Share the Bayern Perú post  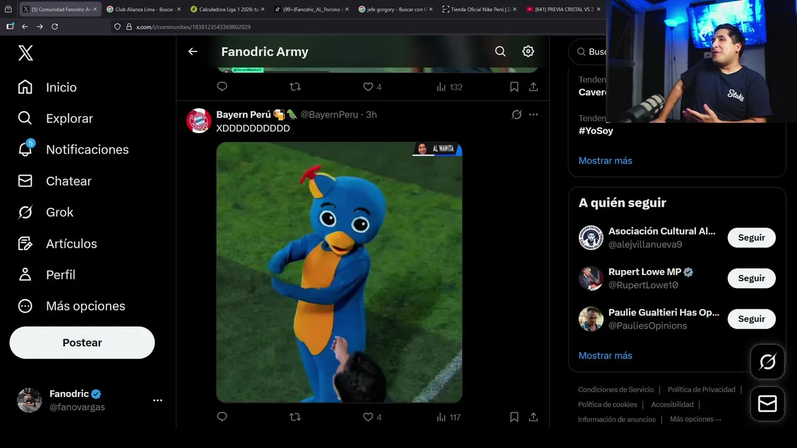pyautogui.click(x=534, y=417)
